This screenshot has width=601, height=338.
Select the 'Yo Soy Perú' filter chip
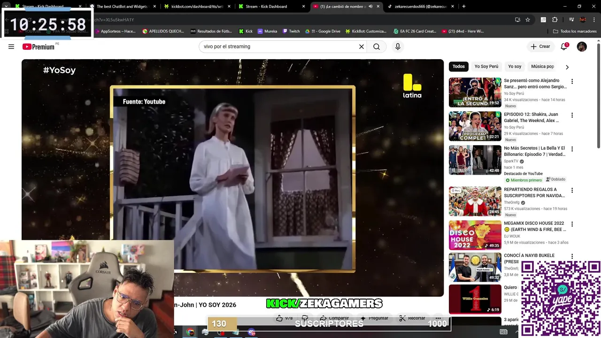486,67
